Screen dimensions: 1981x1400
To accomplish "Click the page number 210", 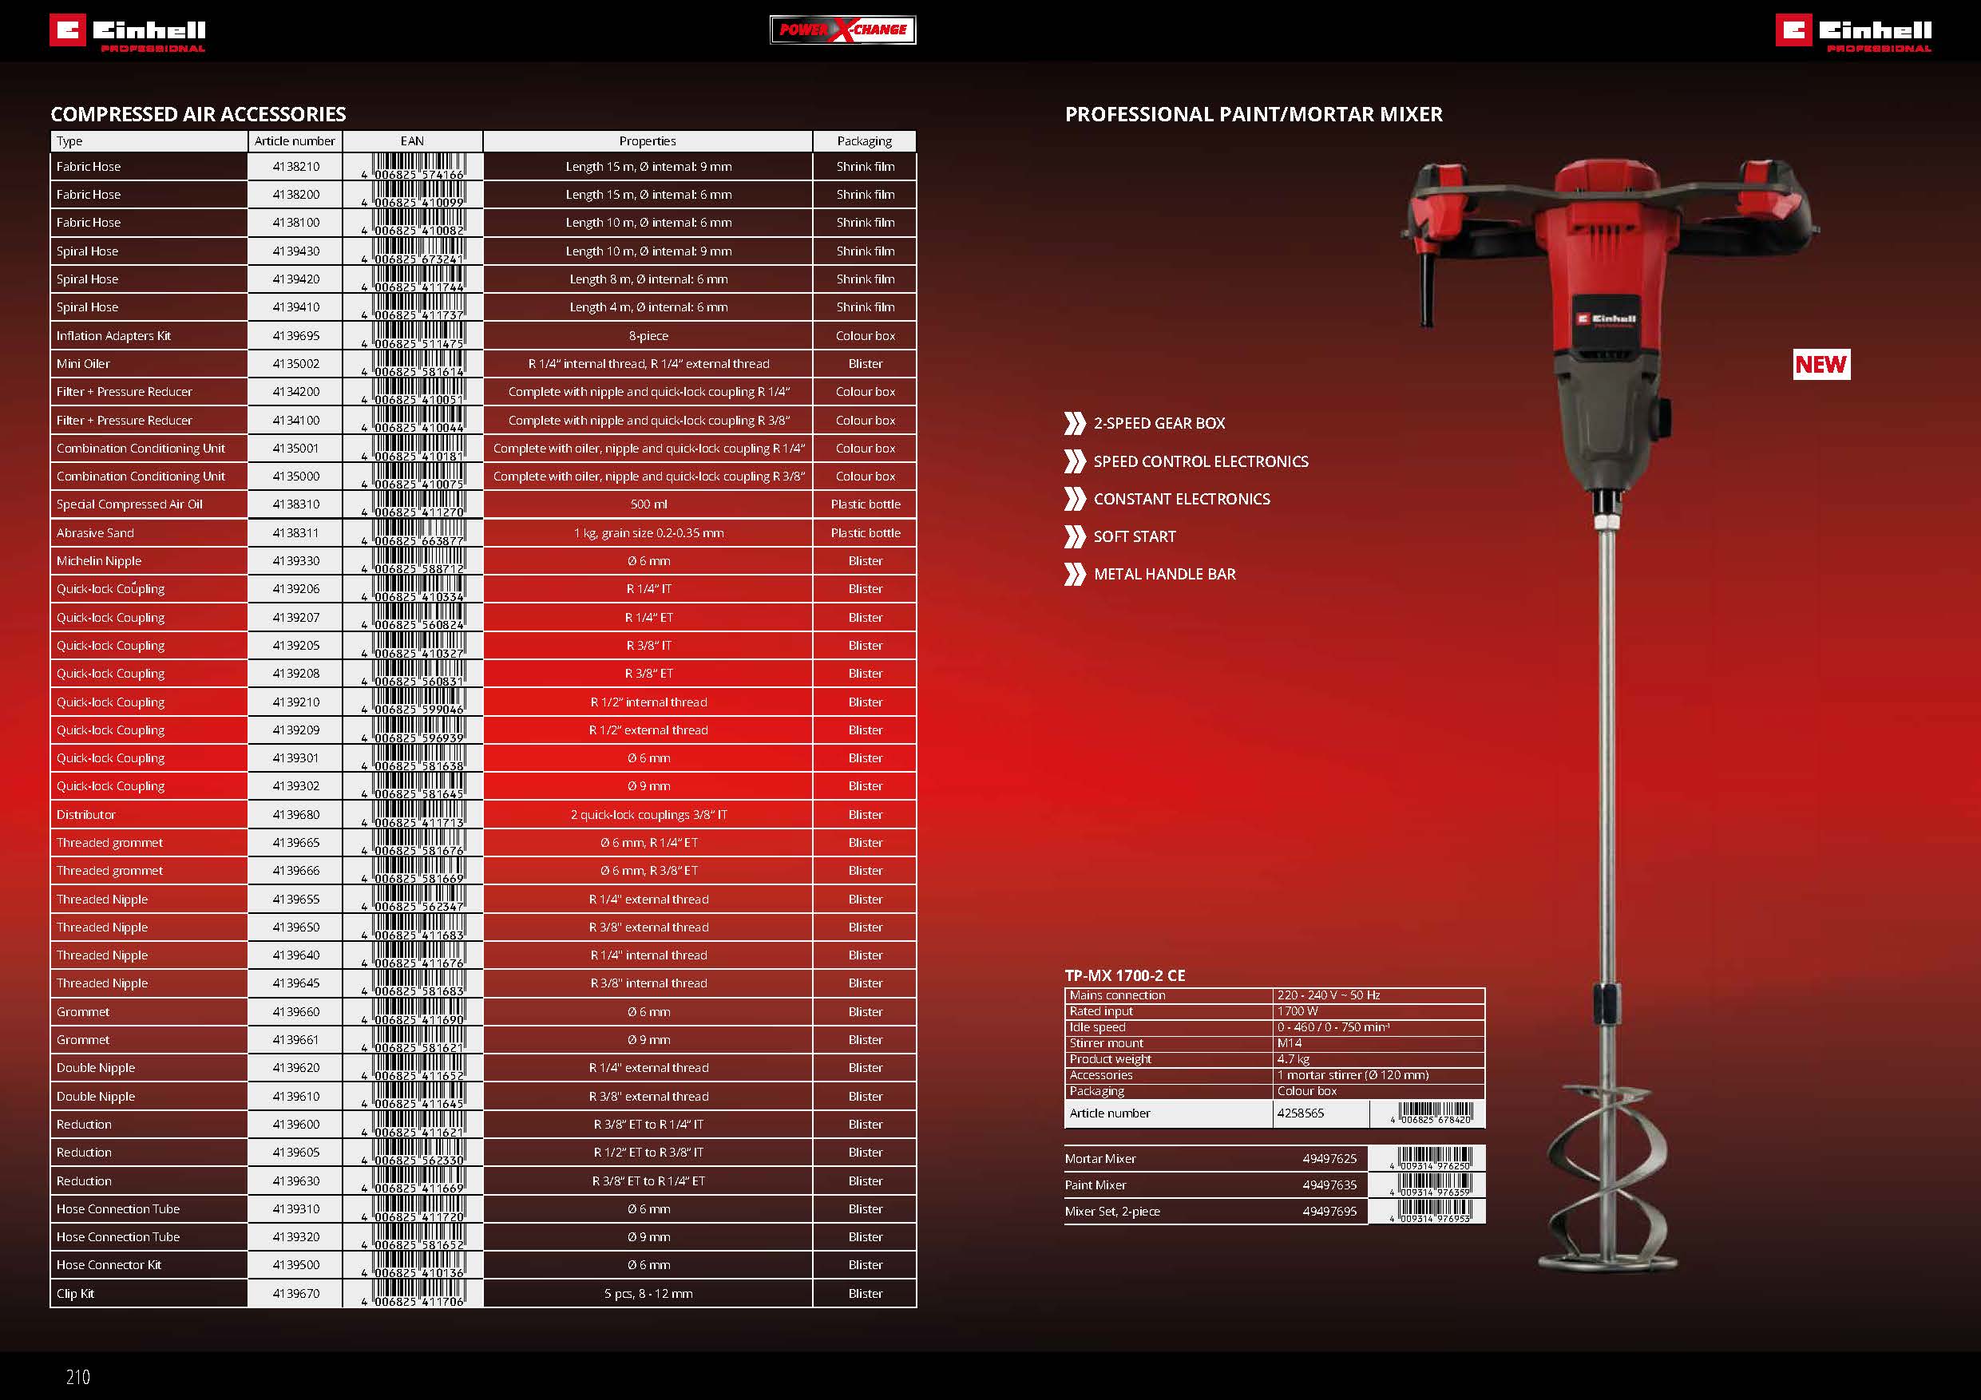I will click(77, 1377).
